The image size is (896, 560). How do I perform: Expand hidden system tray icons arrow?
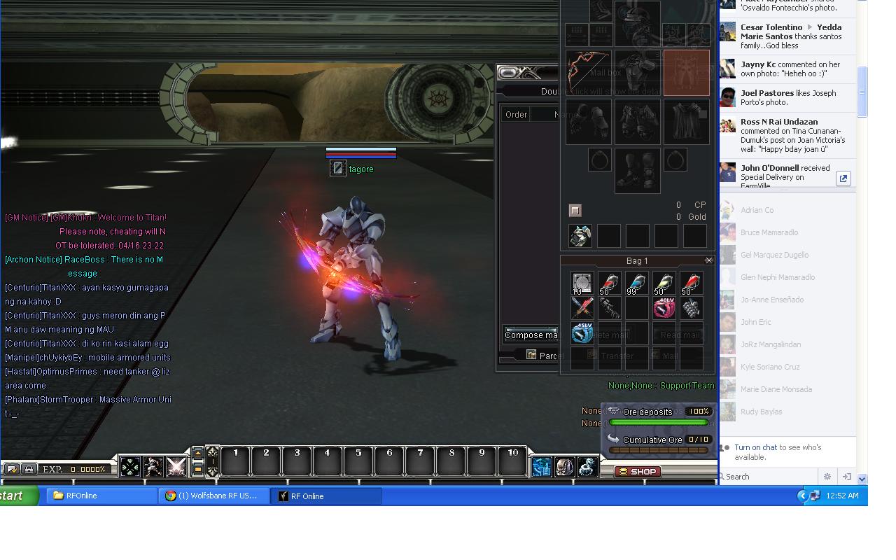(802, 496)
